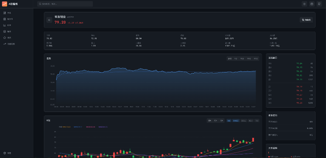Click the back arrow beside the stock name
The width and height of the screenshot is (326, 158).
(49, 20)
